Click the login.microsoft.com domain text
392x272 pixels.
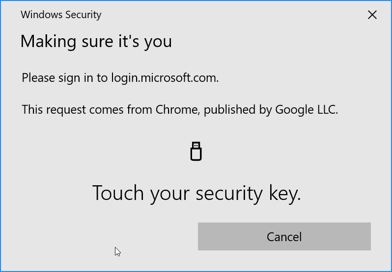click(164, 77)
